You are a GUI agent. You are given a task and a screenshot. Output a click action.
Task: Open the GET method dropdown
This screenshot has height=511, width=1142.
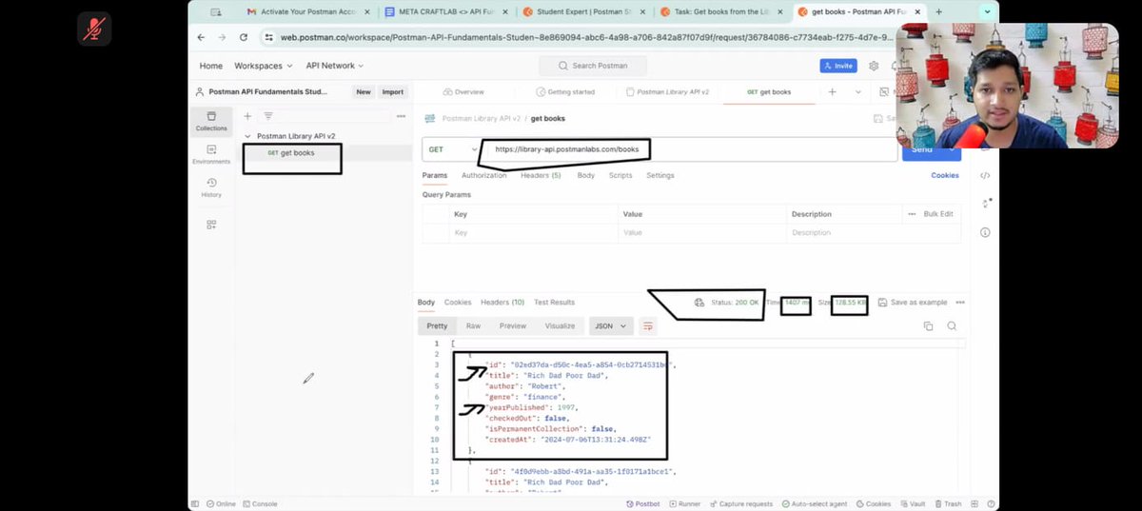(x=451, y=149)
